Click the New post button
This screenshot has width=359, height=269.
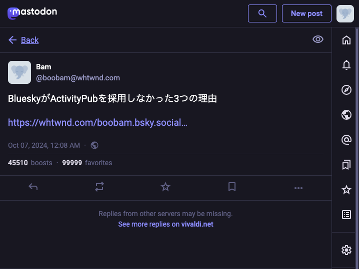tap(306, 13)
